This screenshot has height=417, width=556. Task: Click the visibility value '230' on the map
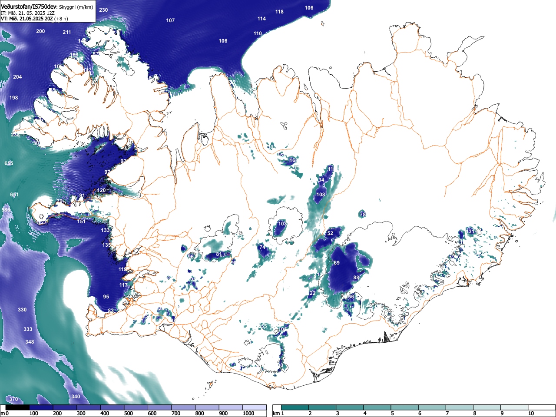pos(104,10)
